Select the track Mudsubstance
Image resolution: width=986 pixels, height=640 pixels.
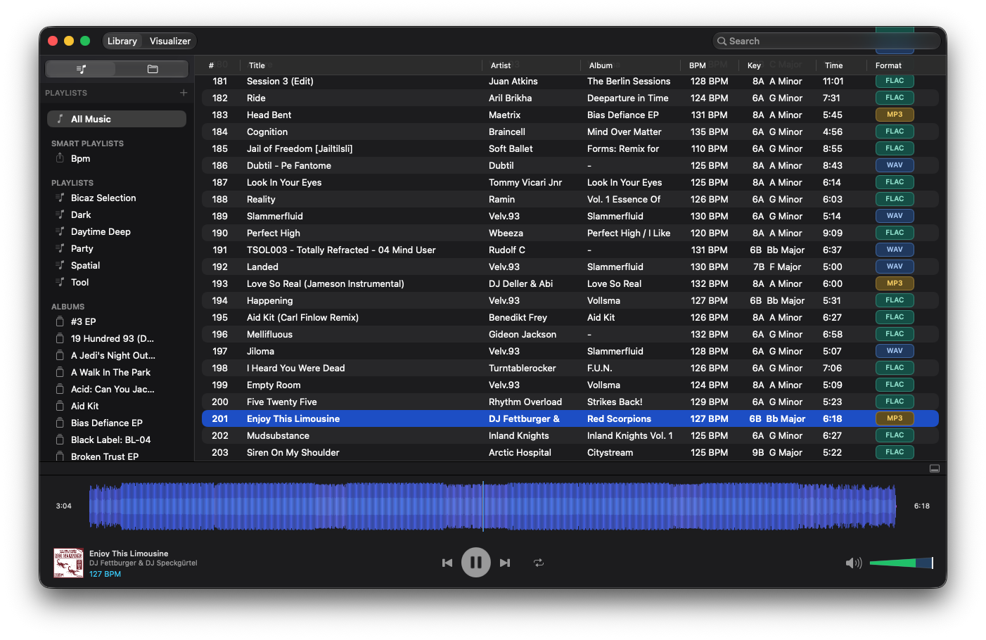pyautogui.click(x=570, y=436)
